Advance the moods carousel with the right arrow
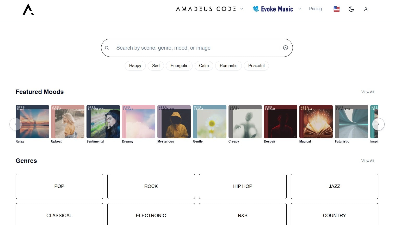 (x=378, y=124)
